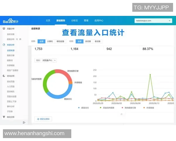Open the kelaiwangluo.com site dropdown
The image size is (176, 141).
point(153,21)
